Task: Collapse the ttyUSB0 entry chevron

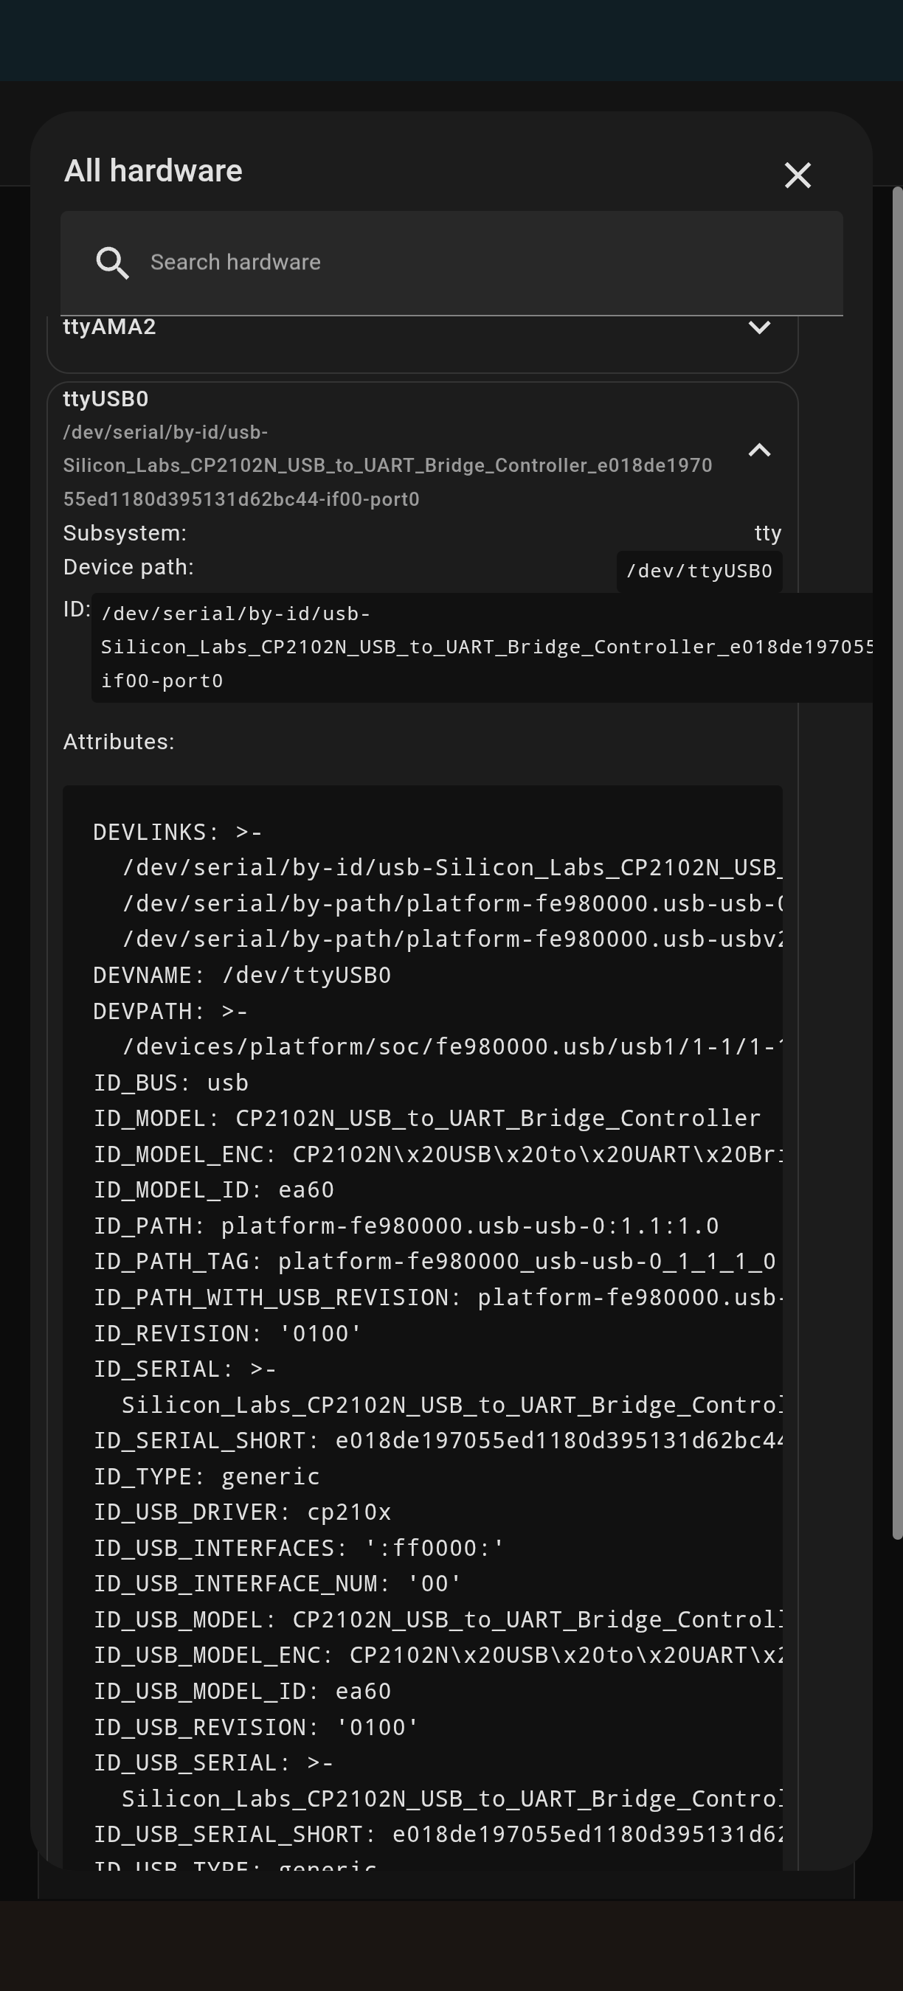Action: tap(759, 451)
